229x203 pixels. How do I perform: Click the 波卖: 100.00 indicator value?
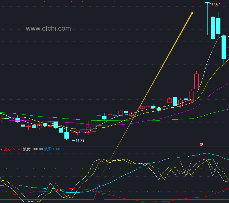(33, 149)
